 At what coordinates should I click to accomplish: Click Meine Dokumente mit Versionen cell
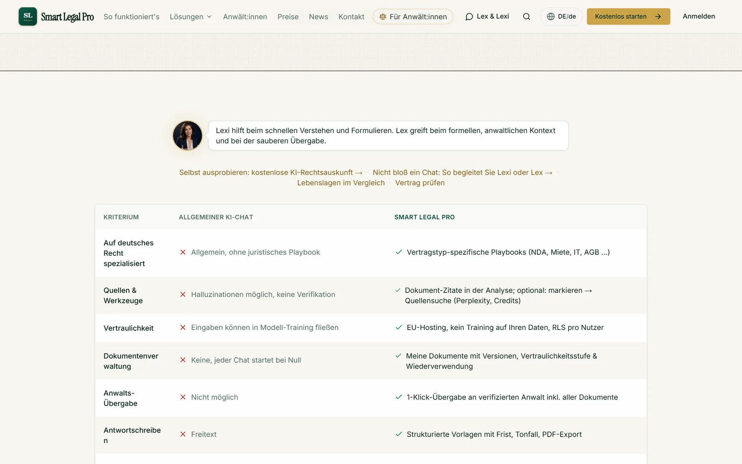(501, 361)
